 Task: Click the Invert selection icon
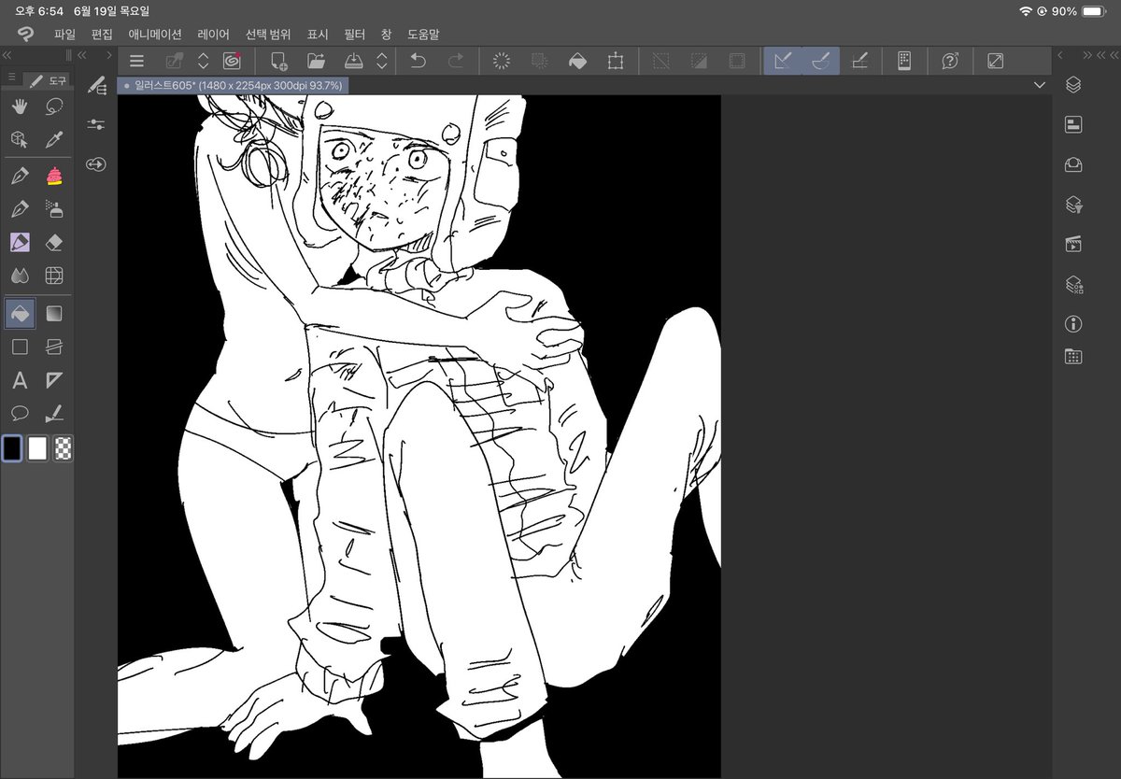click(x=699, y=62)
